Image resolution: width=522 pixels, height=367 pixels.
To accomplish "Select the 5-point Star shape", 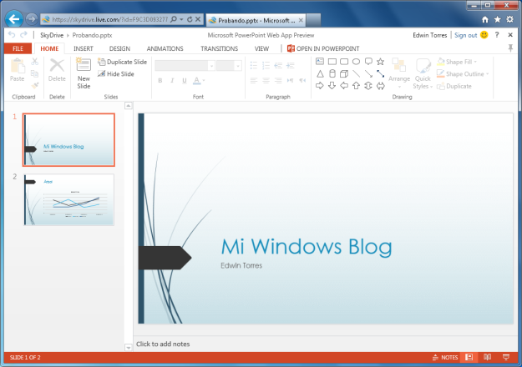I will 381,62.
